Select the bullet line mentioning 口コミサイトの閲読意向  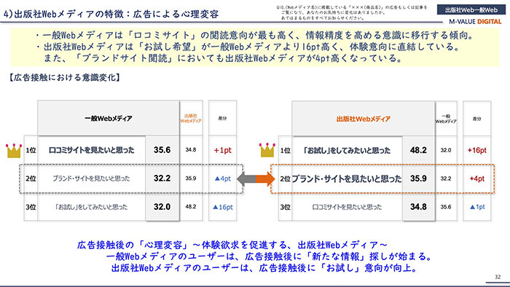256,35
